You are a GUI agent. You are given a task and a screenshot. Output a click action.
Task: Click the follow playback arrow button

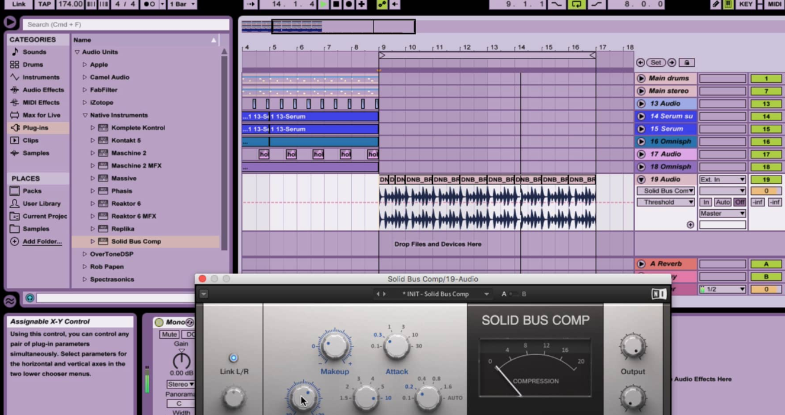(250, 4)
